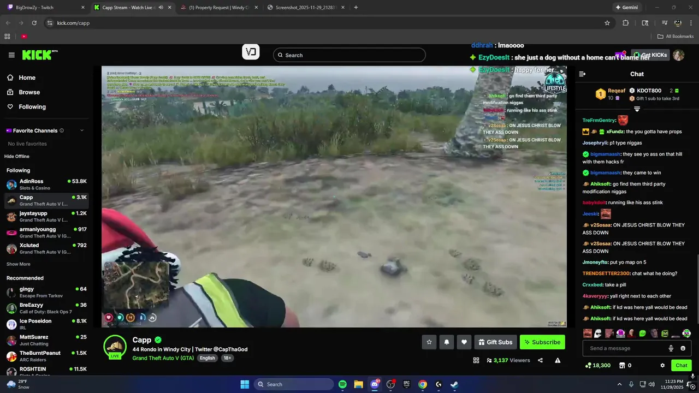This screenshot has height=393, width=699.
Task: Open the chat shop icon
Action: pyautogui.click(x=621, y=365)
